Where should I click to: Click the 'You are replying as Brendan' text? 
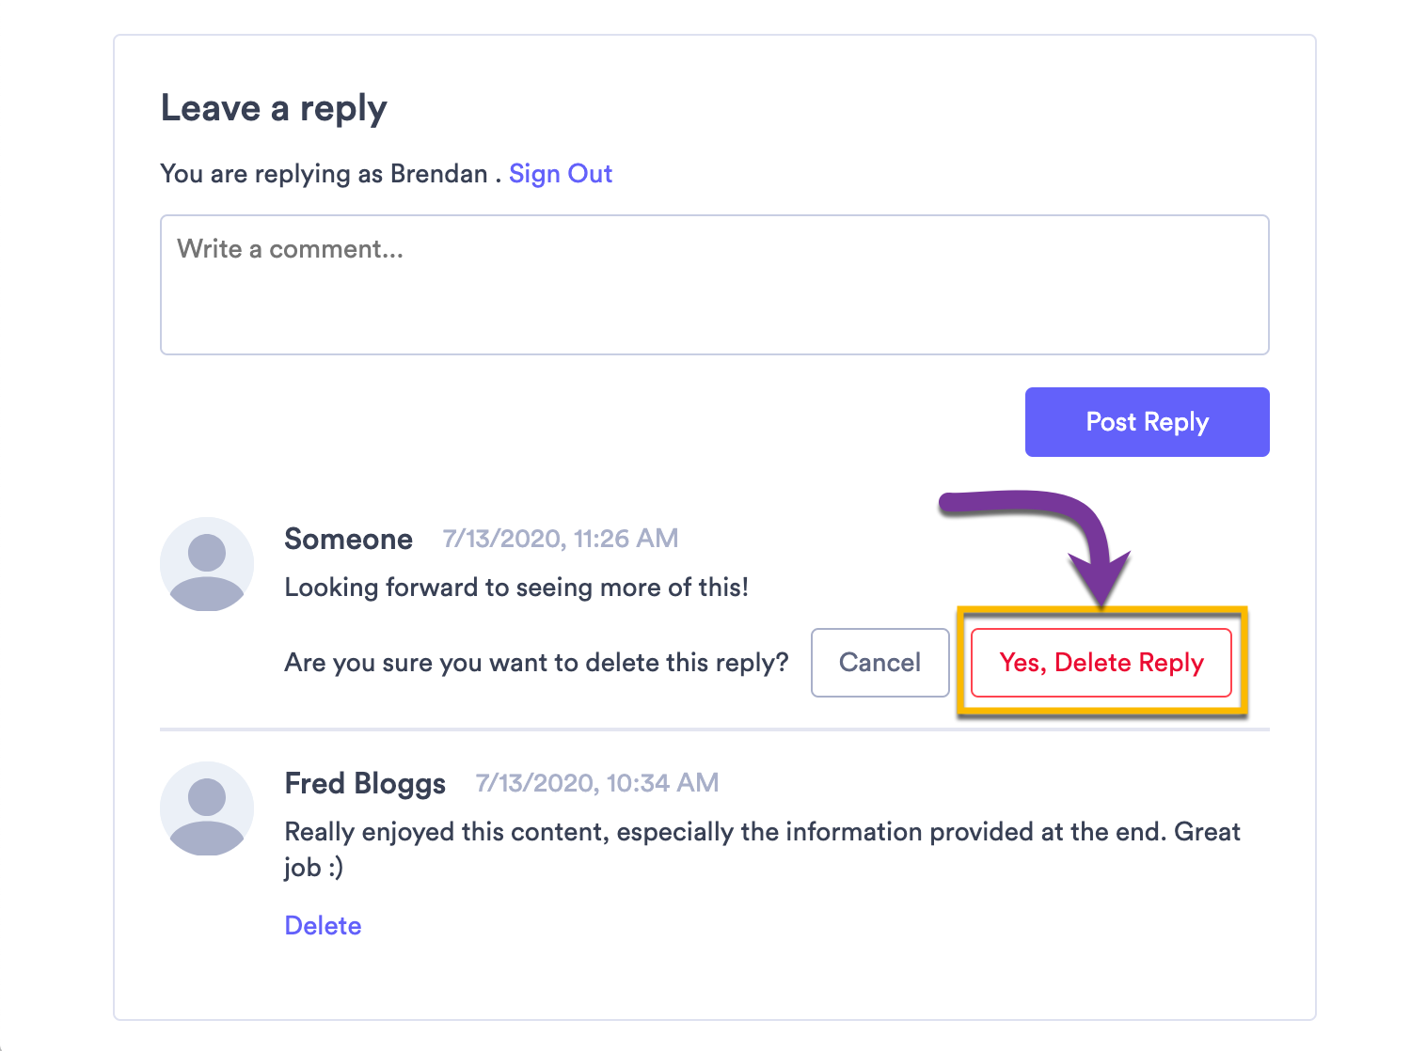pyautogui.click(x=325, y=174)
